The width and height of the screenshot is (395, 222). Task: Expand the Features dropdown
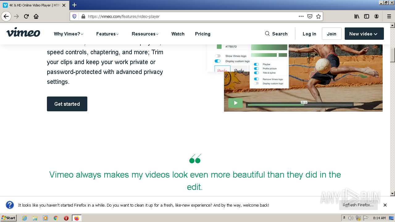click(x=107, y=34)
